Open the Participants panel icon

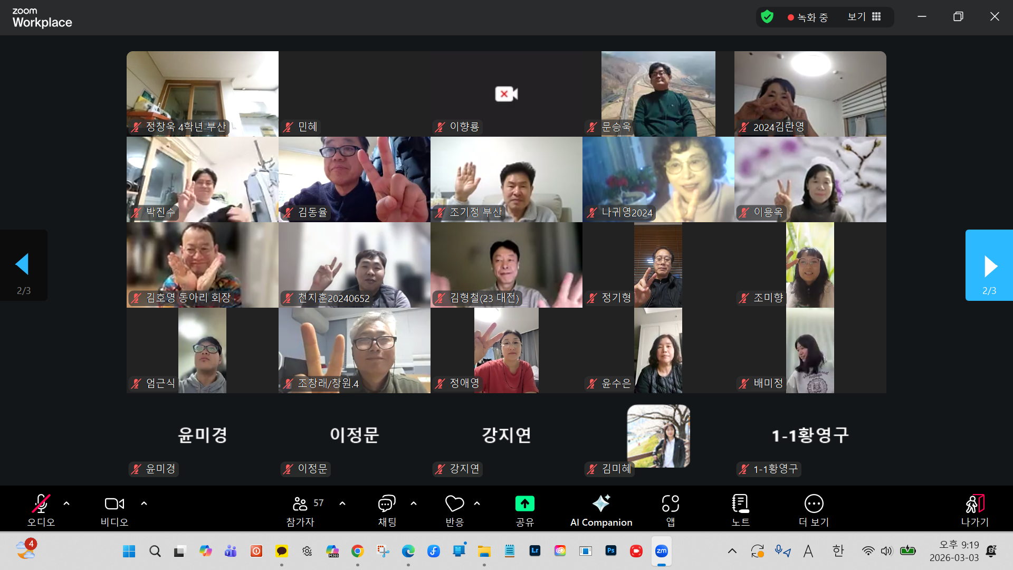tap(300, 503)
